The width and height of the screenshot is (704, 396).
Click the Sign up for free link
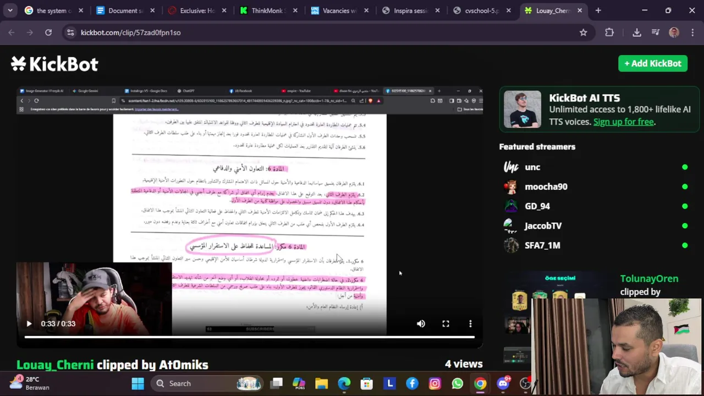click(x=623, y=122)
